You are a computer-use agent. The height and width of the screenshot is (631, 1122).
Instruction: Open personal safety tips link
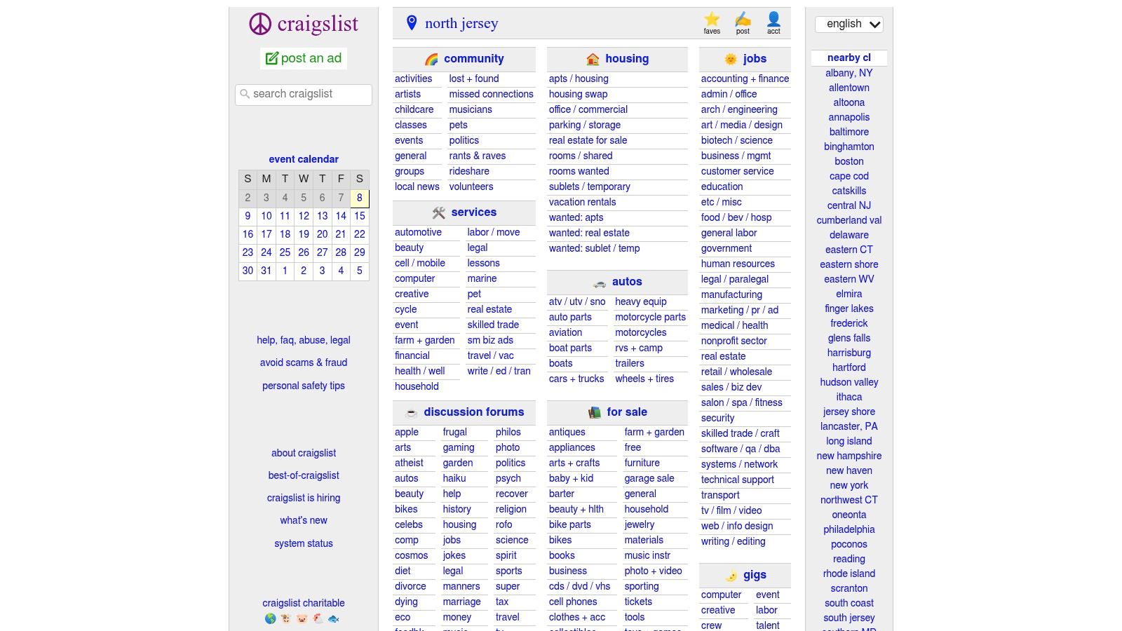[304, 386]
